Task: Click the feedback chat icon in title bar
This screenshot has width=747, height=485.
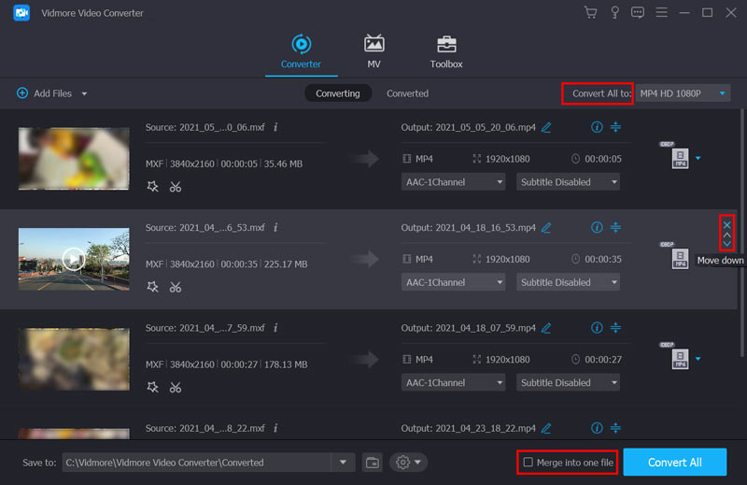Action: point(638,12)
